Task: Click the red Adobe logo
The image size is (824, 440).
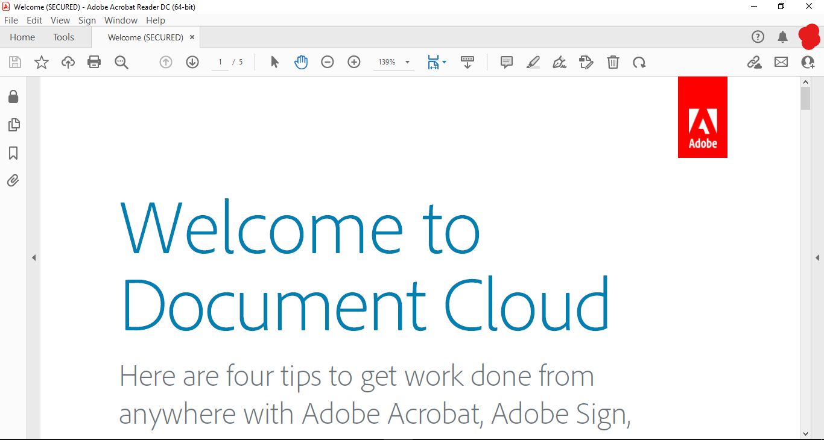Action: coord(703,117)
